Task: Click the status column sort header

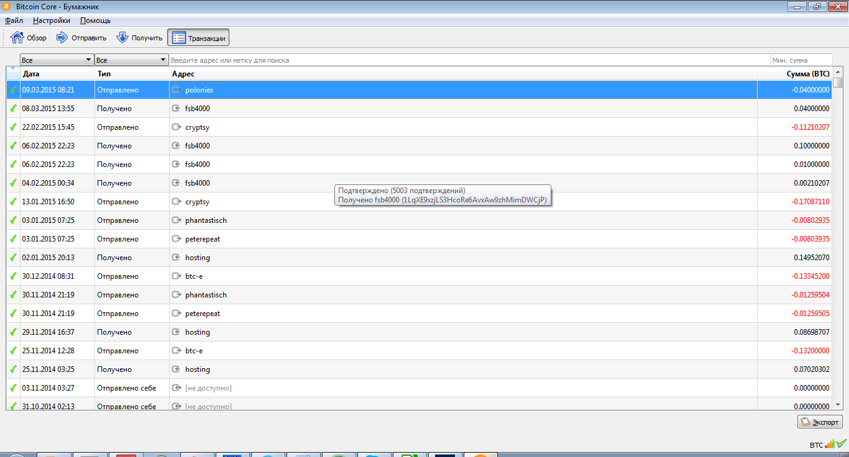Action: [13, 74]
